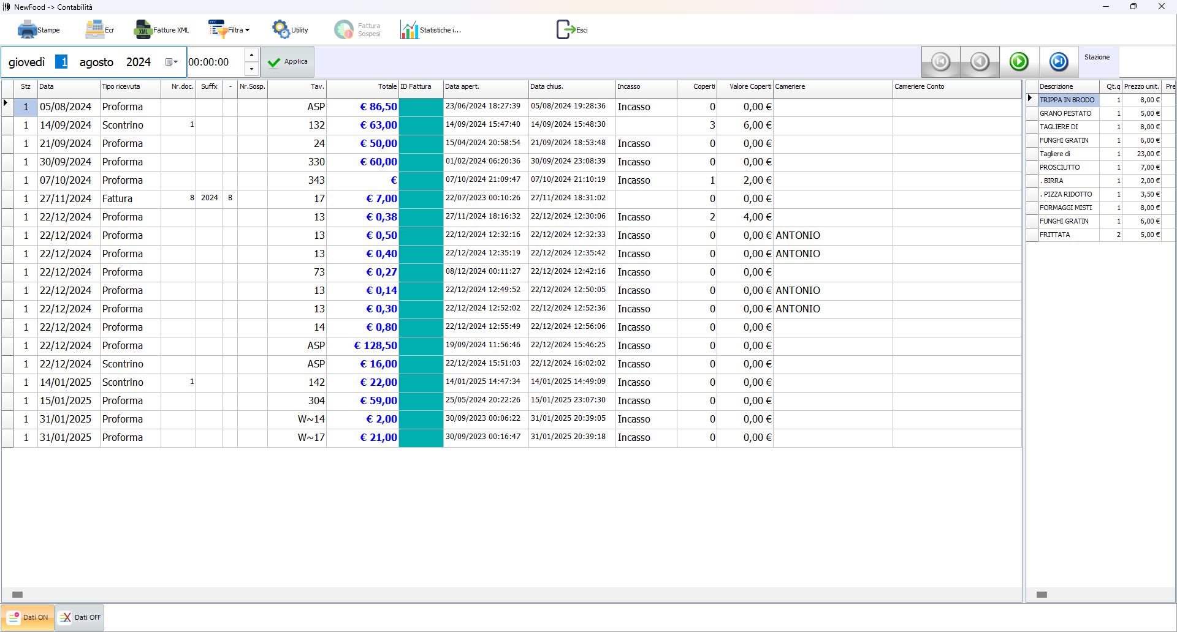Select . PIZZA RIDOTTO item
The width and height of the screenshot is (1177, 632).
[x=1067, y=194]
